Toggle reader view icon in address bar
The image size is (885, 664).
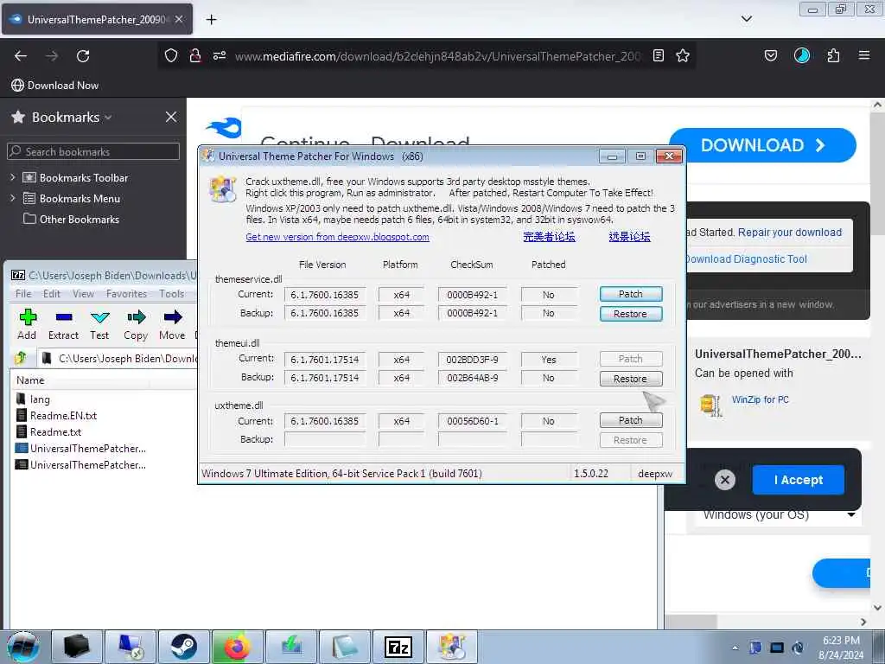coord(658,55)
